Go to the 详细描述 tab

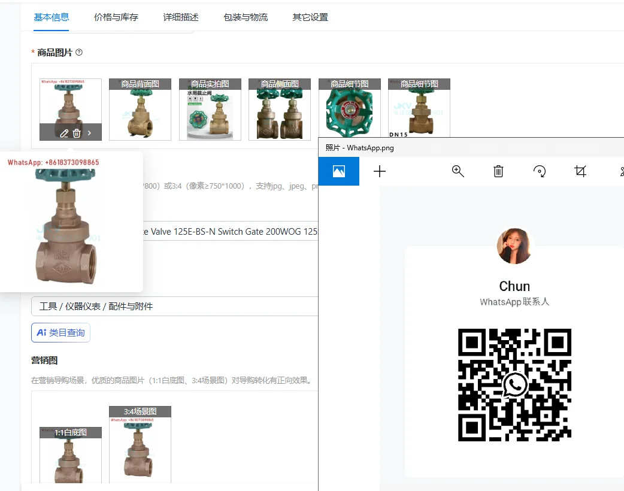[x=181, y=17]
